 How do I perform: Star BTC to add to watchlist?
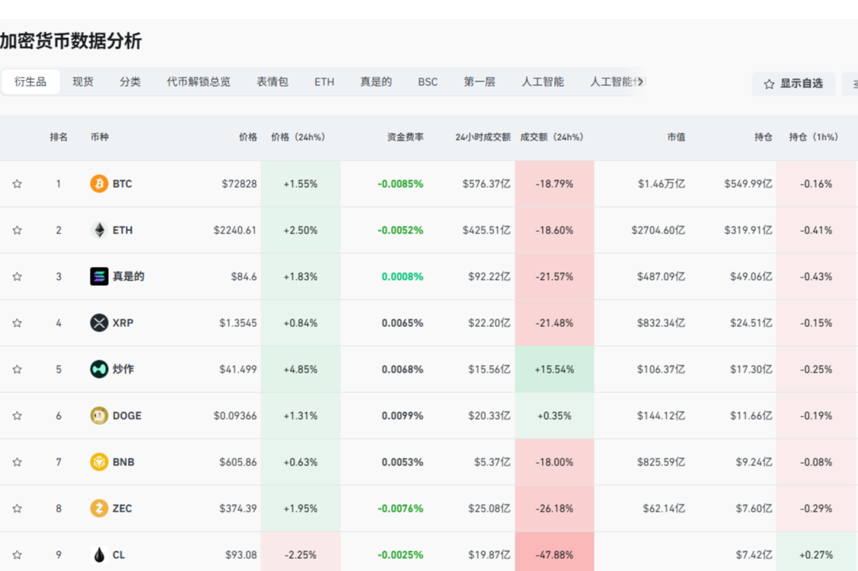pyautogui.click(x=17, y=184)
